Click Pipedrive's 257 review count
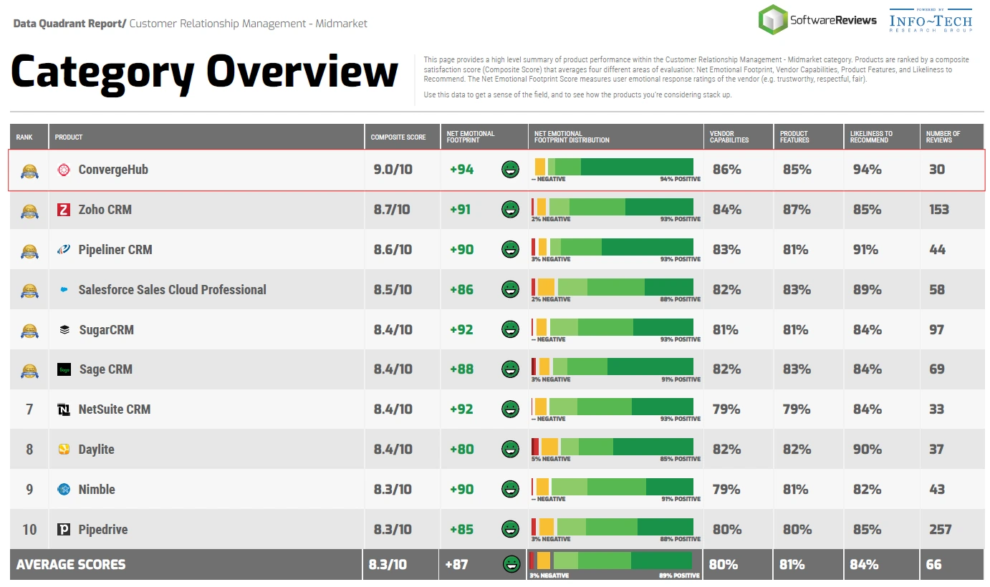The height and width of the screenshot is (587, 990). point(940,530)
